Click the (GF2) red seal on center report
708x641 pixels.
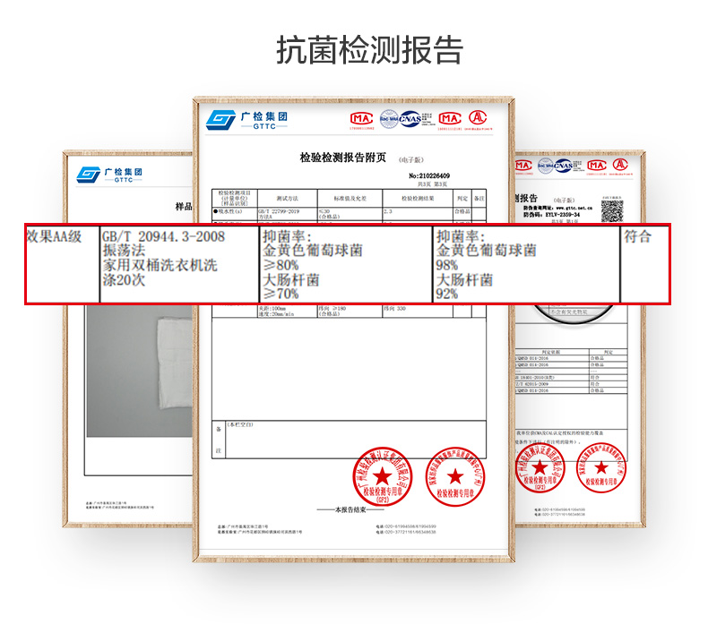click(383, 477)
